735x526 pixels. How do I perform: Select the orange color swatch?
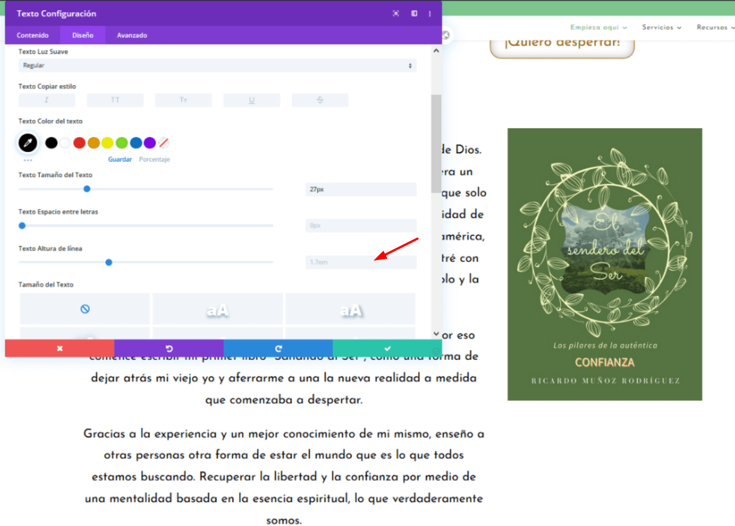click(x=93, y=142)
